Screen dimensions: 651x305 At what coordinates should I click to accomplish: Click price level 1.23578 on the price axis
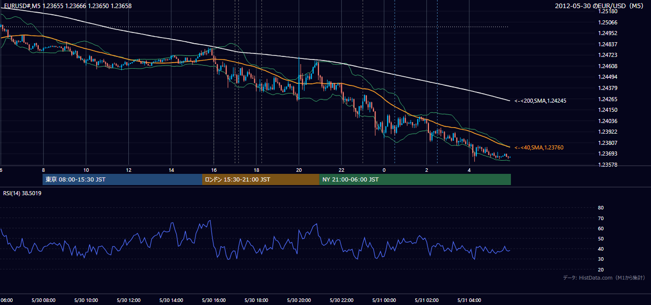(607, 165)
